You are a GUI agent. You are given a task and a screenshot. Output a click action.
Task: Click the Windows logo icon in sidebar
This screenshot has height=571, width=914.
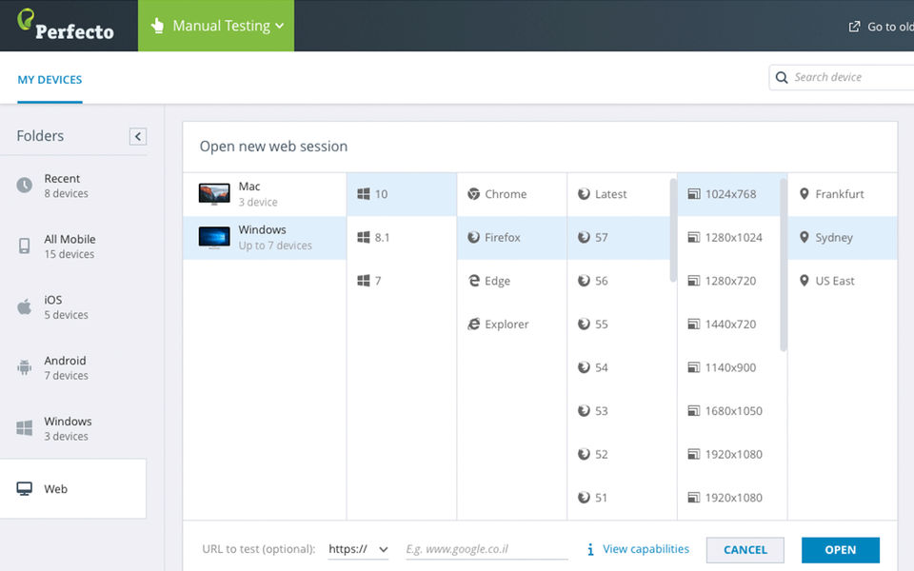pos(25,428)
